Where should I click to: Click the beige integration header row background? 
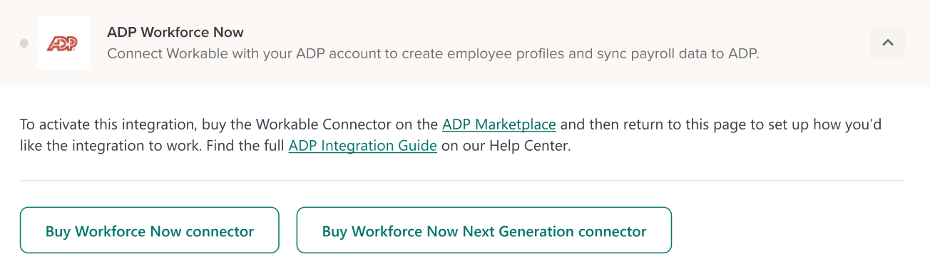(465, 43)
